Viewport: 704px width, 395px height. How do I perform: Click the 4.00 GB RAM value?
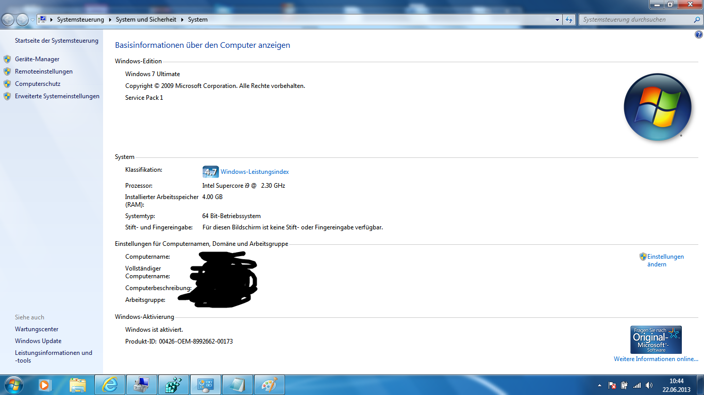pos(212,197)
